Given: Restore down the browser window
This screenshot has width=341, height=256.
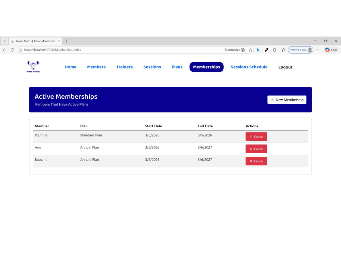Looking at the screenshot, I should point(326,41).
